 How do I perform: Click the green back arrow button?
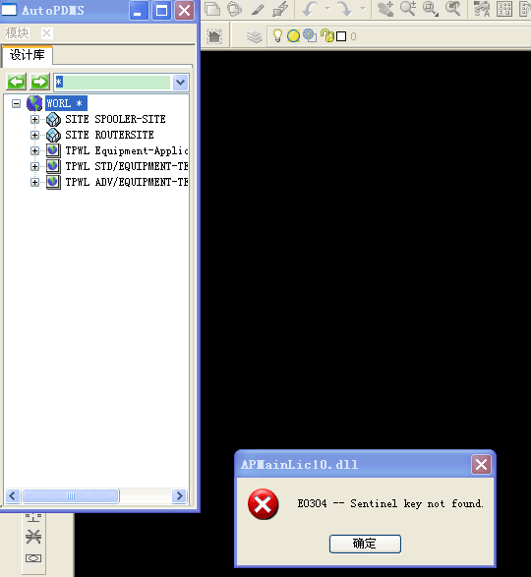coord(16,82)
